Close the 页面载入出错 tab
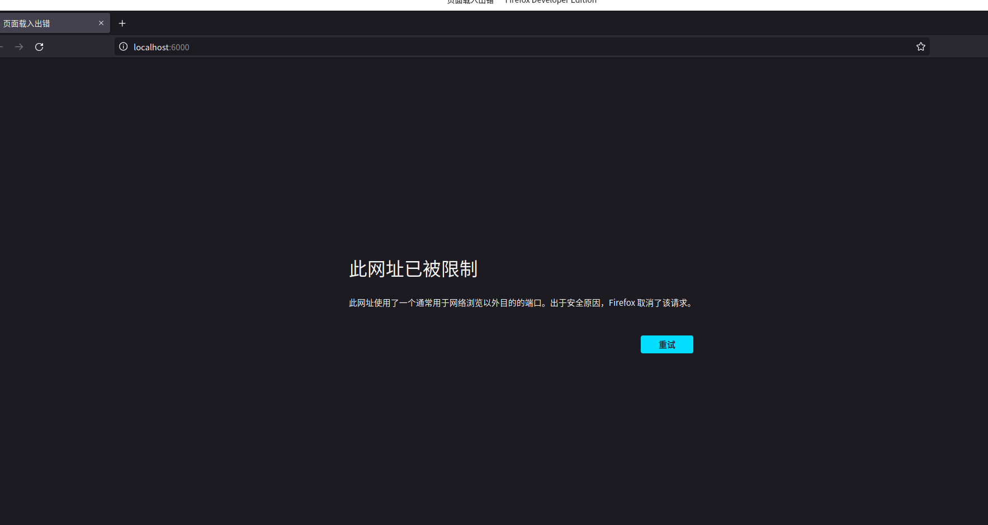The height and width of the screenshot is (525, 988). coord(101,23)
